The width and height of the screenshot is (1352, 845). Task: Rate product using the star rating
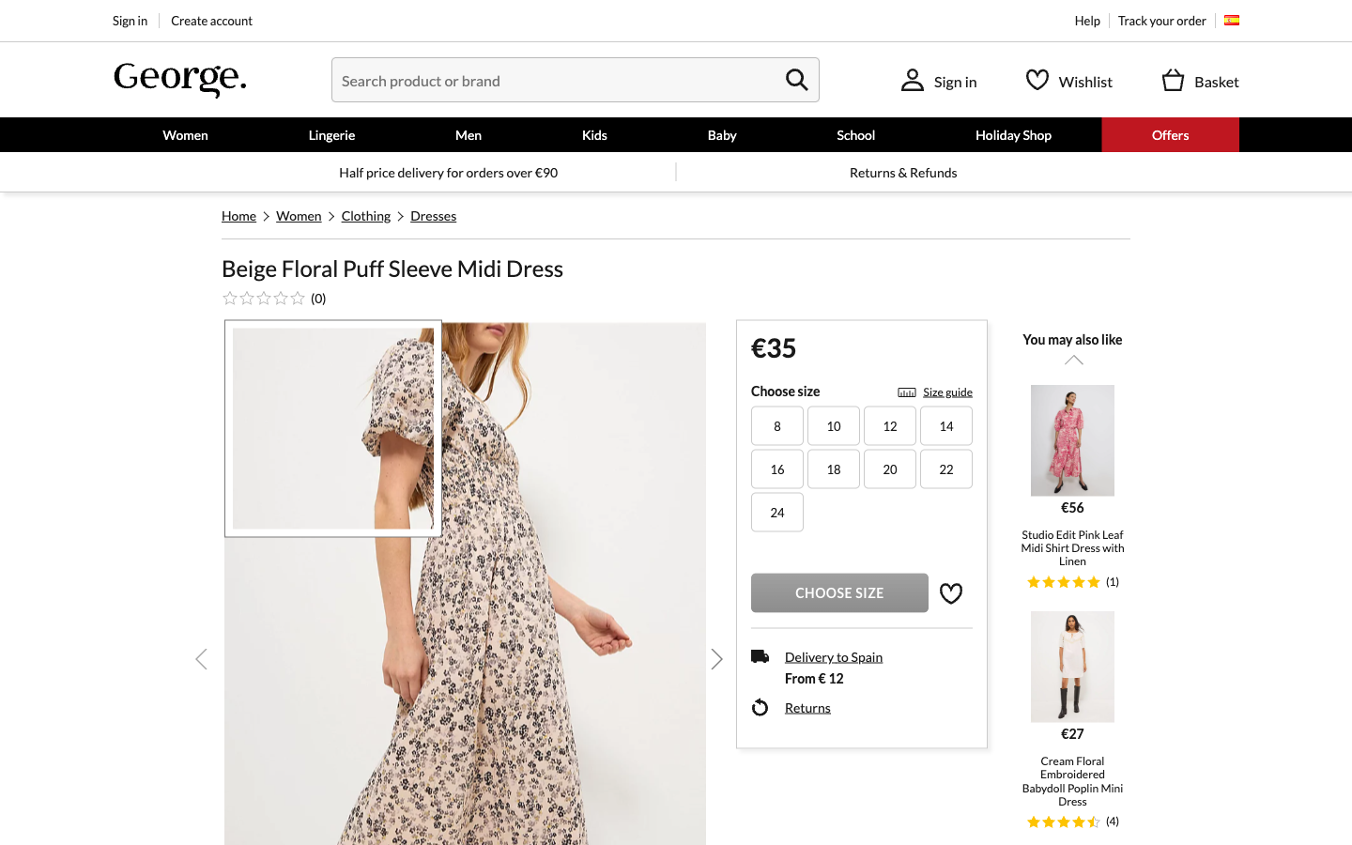tap(264, 299)
